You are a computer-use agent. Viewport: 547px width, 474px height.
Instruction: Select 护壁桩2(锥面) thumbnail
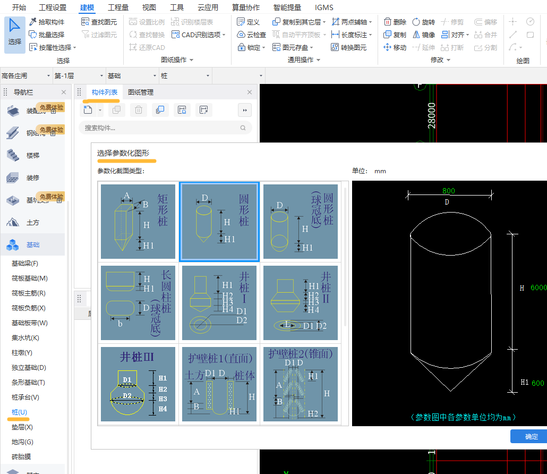[x=301, y=384]
